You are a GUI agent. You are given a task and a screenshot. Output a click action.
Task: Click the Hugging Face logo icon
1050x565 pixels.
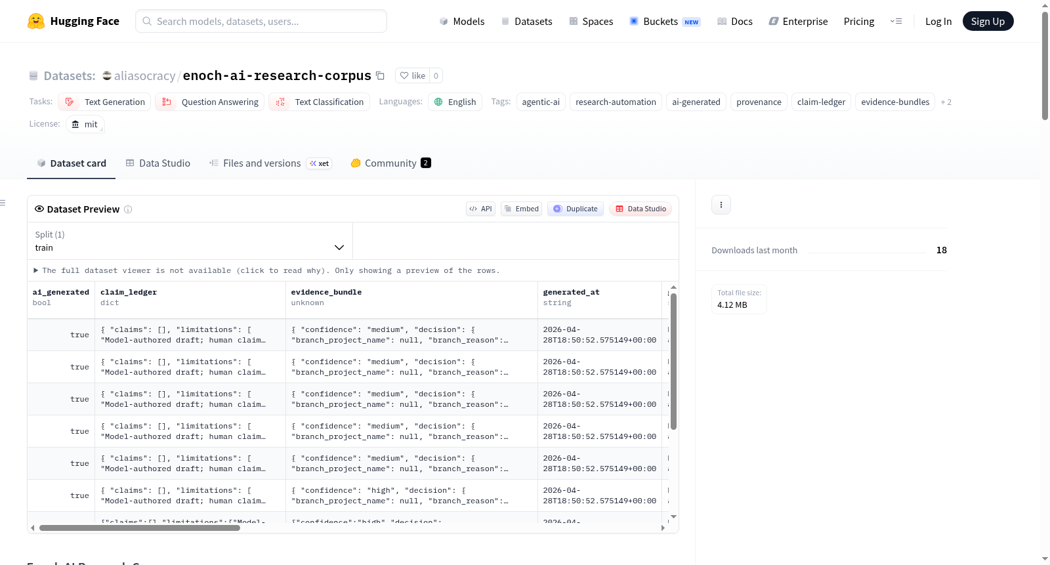point(36,21)
